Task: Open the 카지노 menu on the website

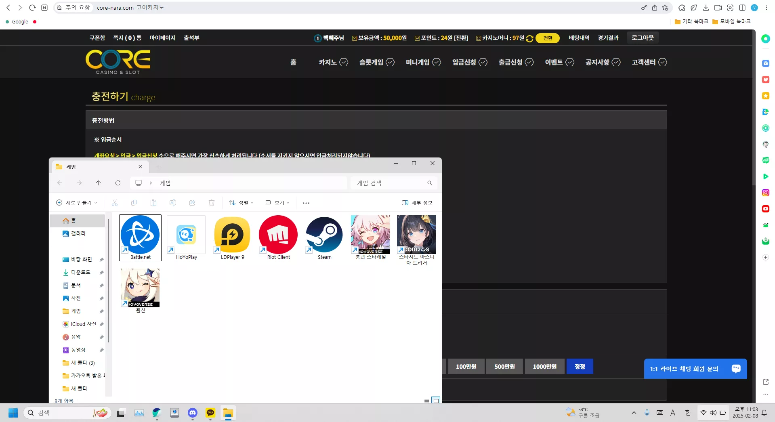Action: tap(333, 62)
